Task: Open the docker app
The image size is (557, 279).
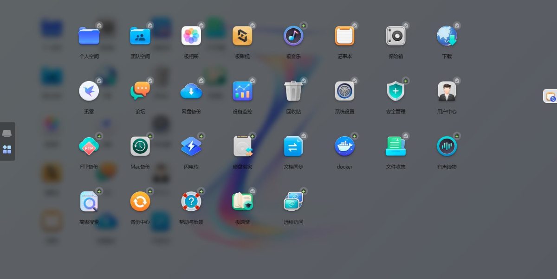Action: 344,146
